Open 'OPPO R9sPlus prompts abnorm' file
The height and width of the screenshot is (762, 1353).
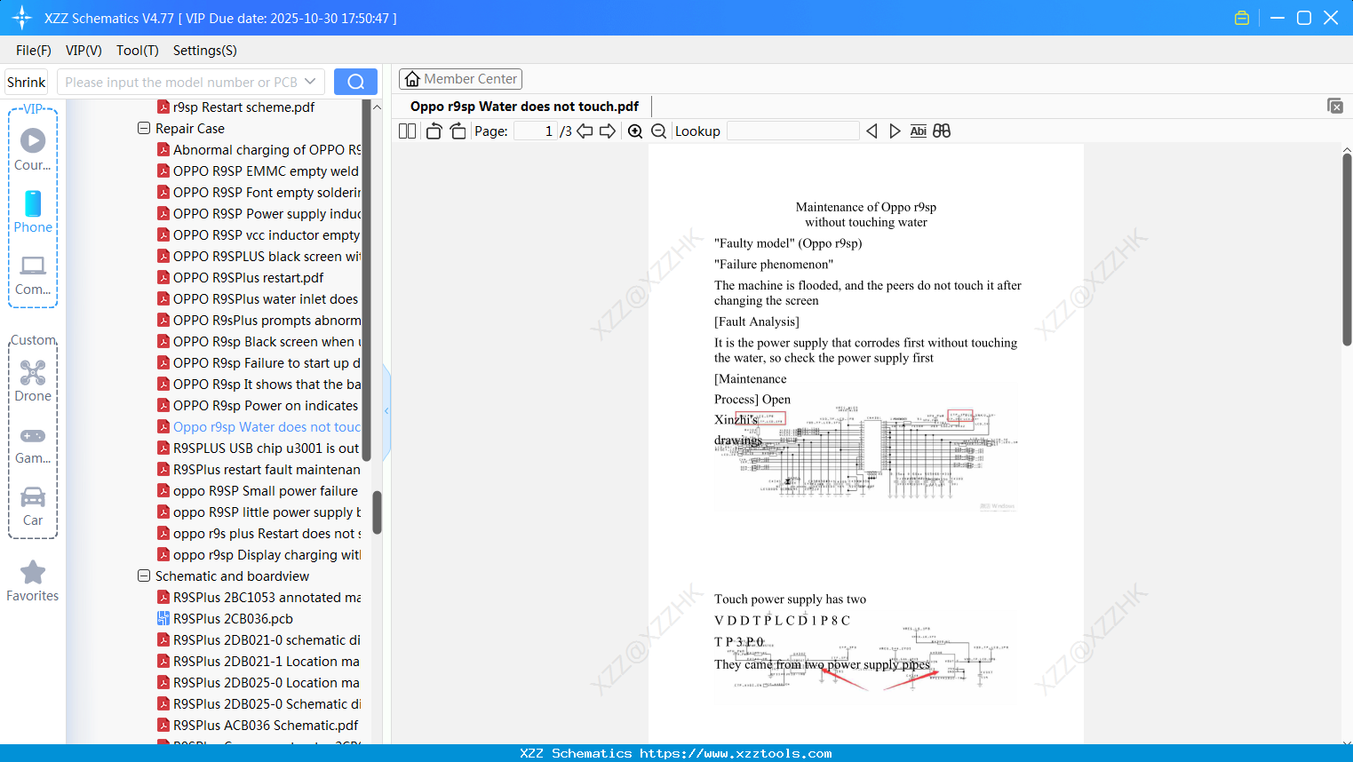[259, 320]
